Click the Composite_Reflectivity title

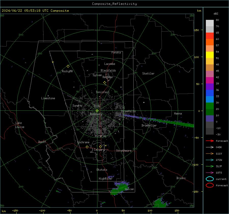pyautogui.click(x=114, y=4)
